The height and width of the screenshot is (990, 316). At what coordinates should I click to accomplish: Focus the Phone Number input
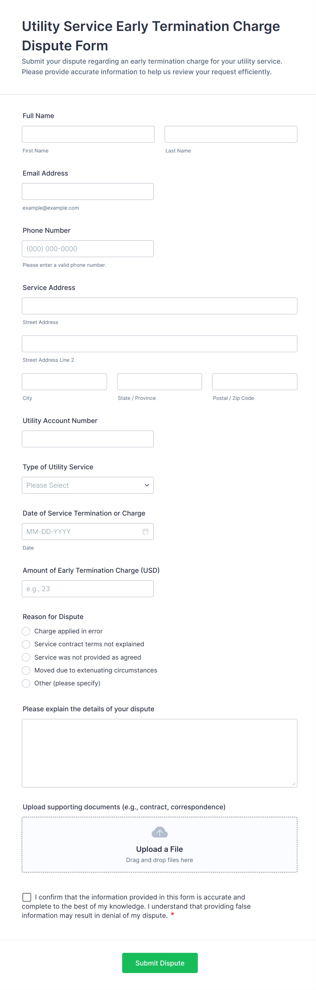(87, 249)
